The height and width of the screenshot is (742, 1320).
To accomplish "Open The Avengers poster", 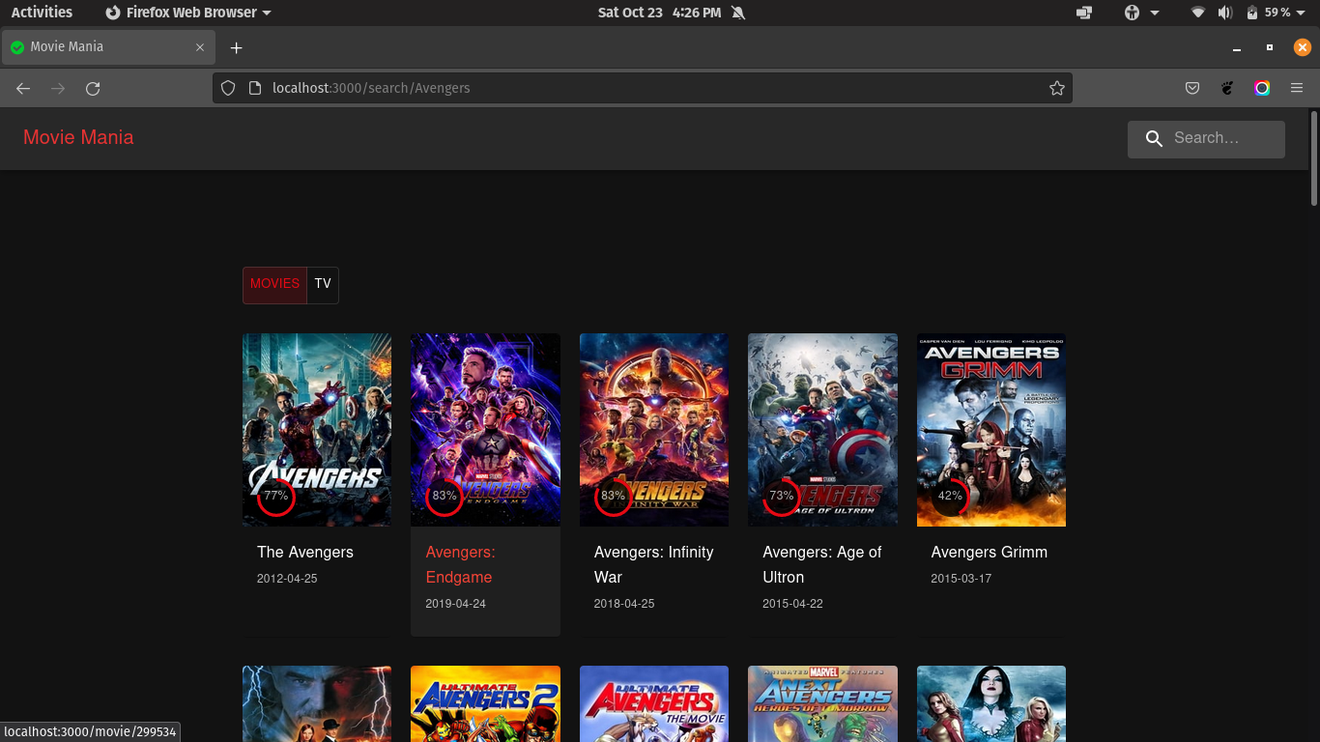I will (x=317, y=430).
